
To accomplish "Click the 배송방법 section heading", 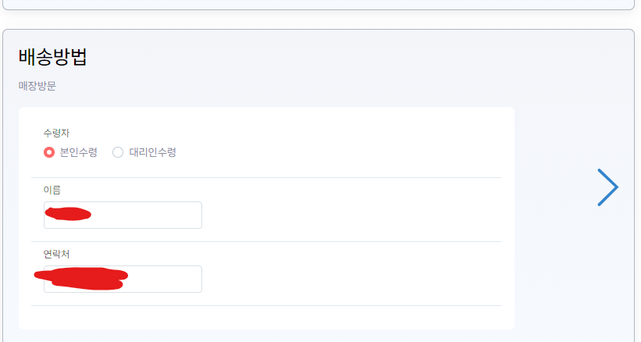I will click(x=53, y=57).
